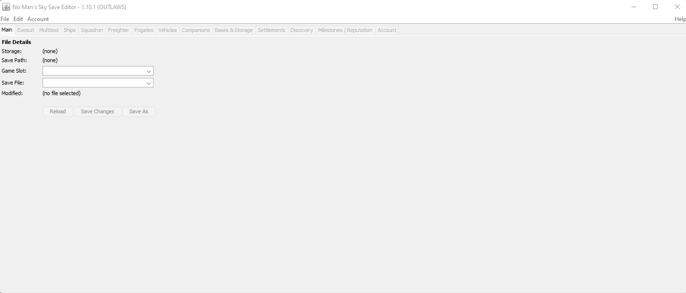
Task: Click the '(no file selected)' text
Action: 61,93
